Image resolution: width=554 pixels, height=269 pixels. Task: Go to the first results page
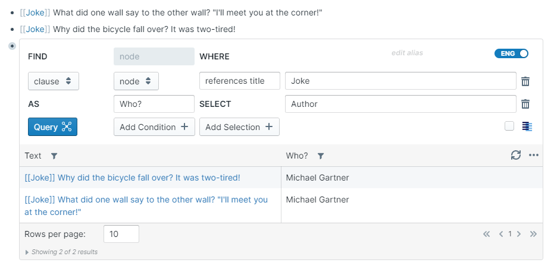487,234
